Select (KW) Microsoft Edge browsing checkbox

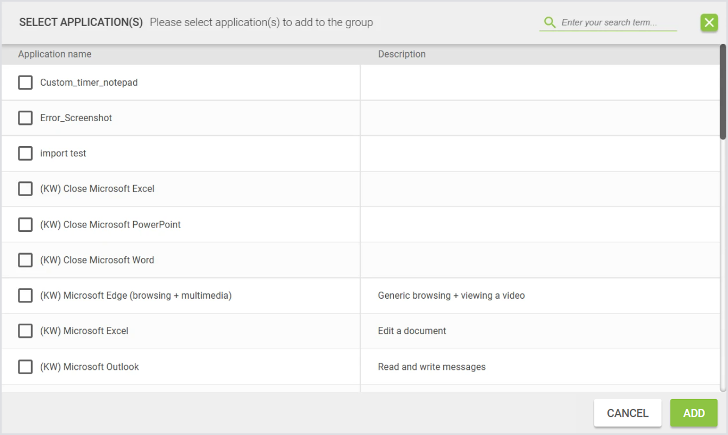(x=25, y=296)
